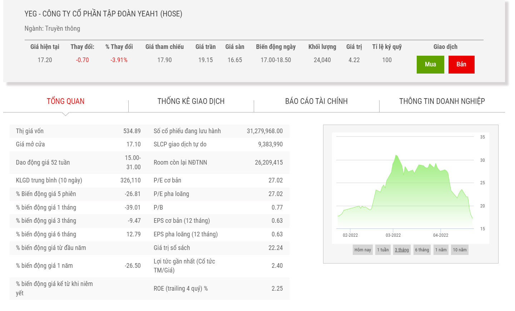Image resolution: width=515 pixels, height=311 pixels.
Task: Click the red Bán sell button
Action: (461, 65)
